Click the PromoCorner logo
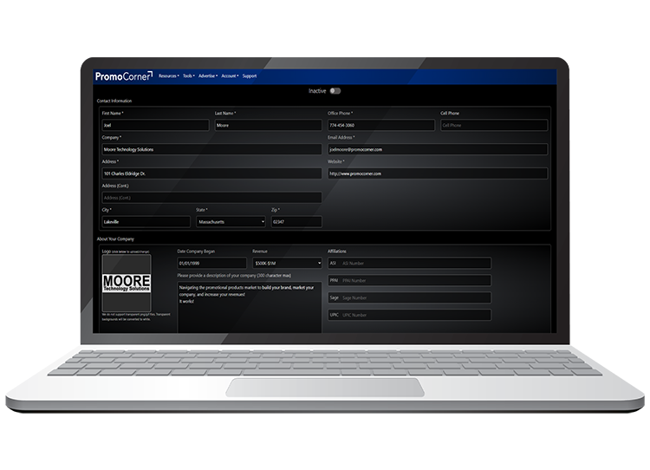Screen dimensions: 650x470 point(123,76)
